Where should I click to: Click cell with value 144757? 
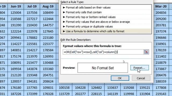48,25
